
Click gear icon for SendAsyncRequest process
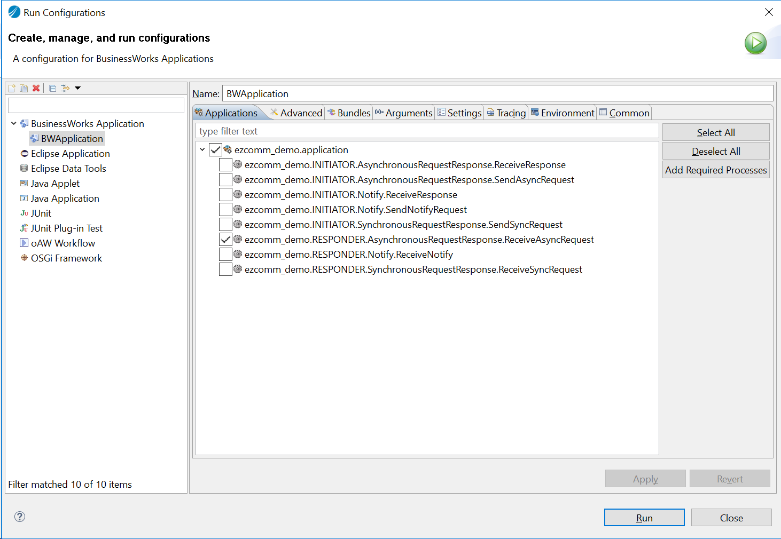[238, 180]
